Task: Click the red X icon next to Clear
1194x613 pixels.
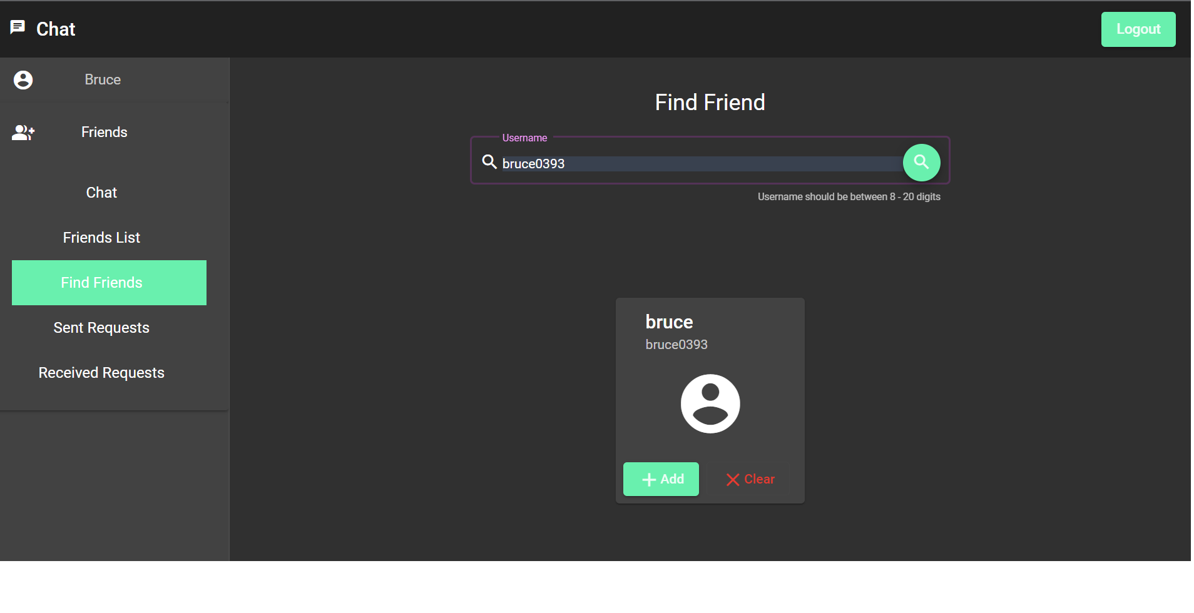Action: (733, 479)
